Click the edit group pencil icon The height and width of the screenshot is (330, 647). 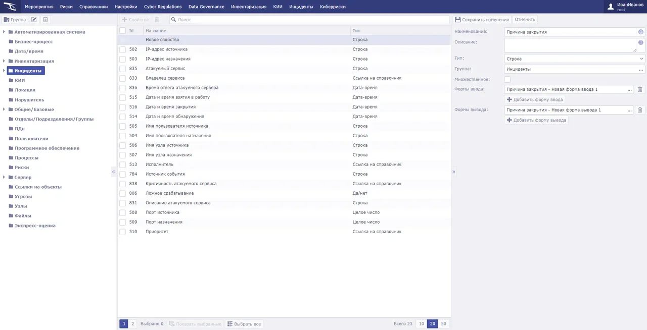(x=34, y=20)
